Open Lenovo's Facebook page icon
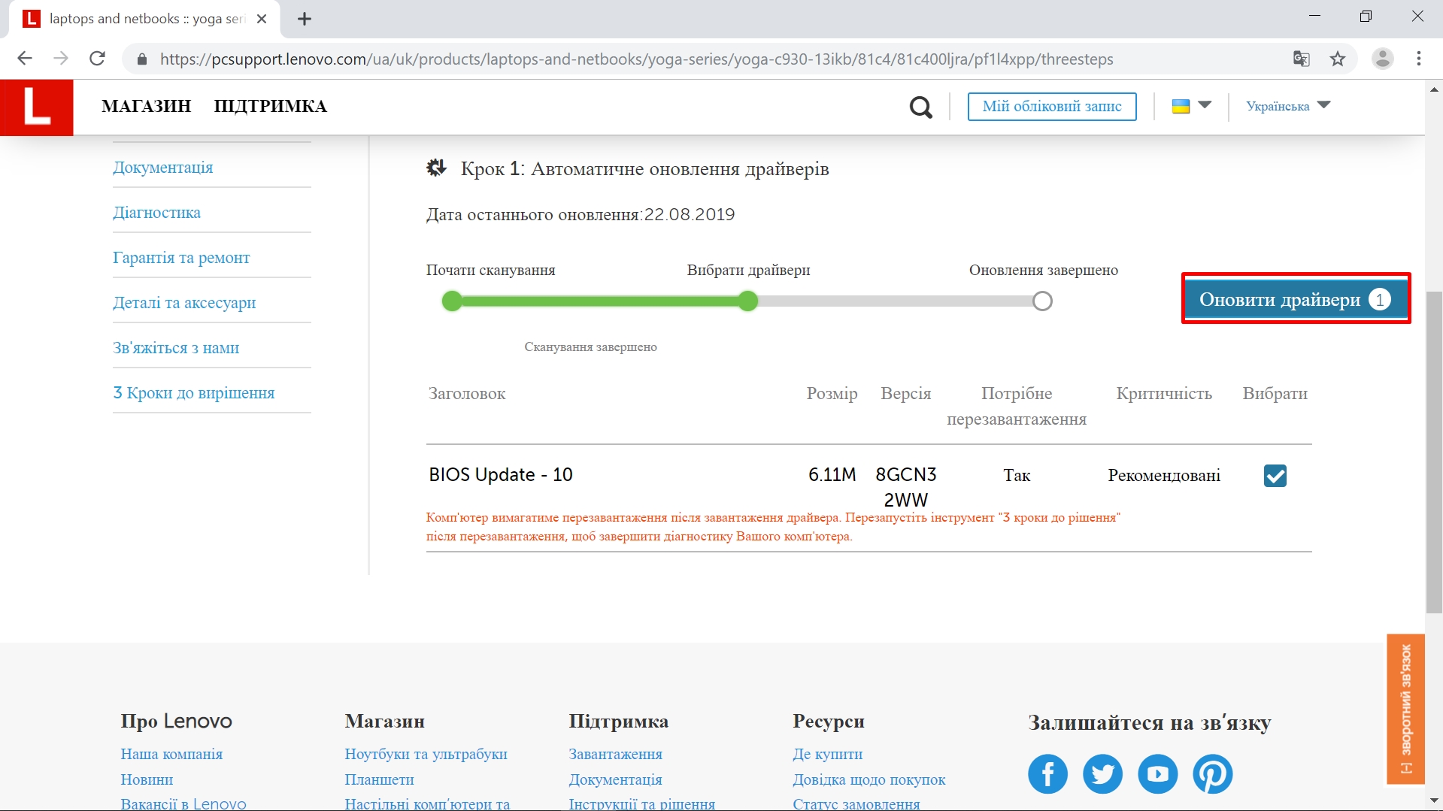The height and width of the screenshot is (811, 1443). coord(1047,773)
